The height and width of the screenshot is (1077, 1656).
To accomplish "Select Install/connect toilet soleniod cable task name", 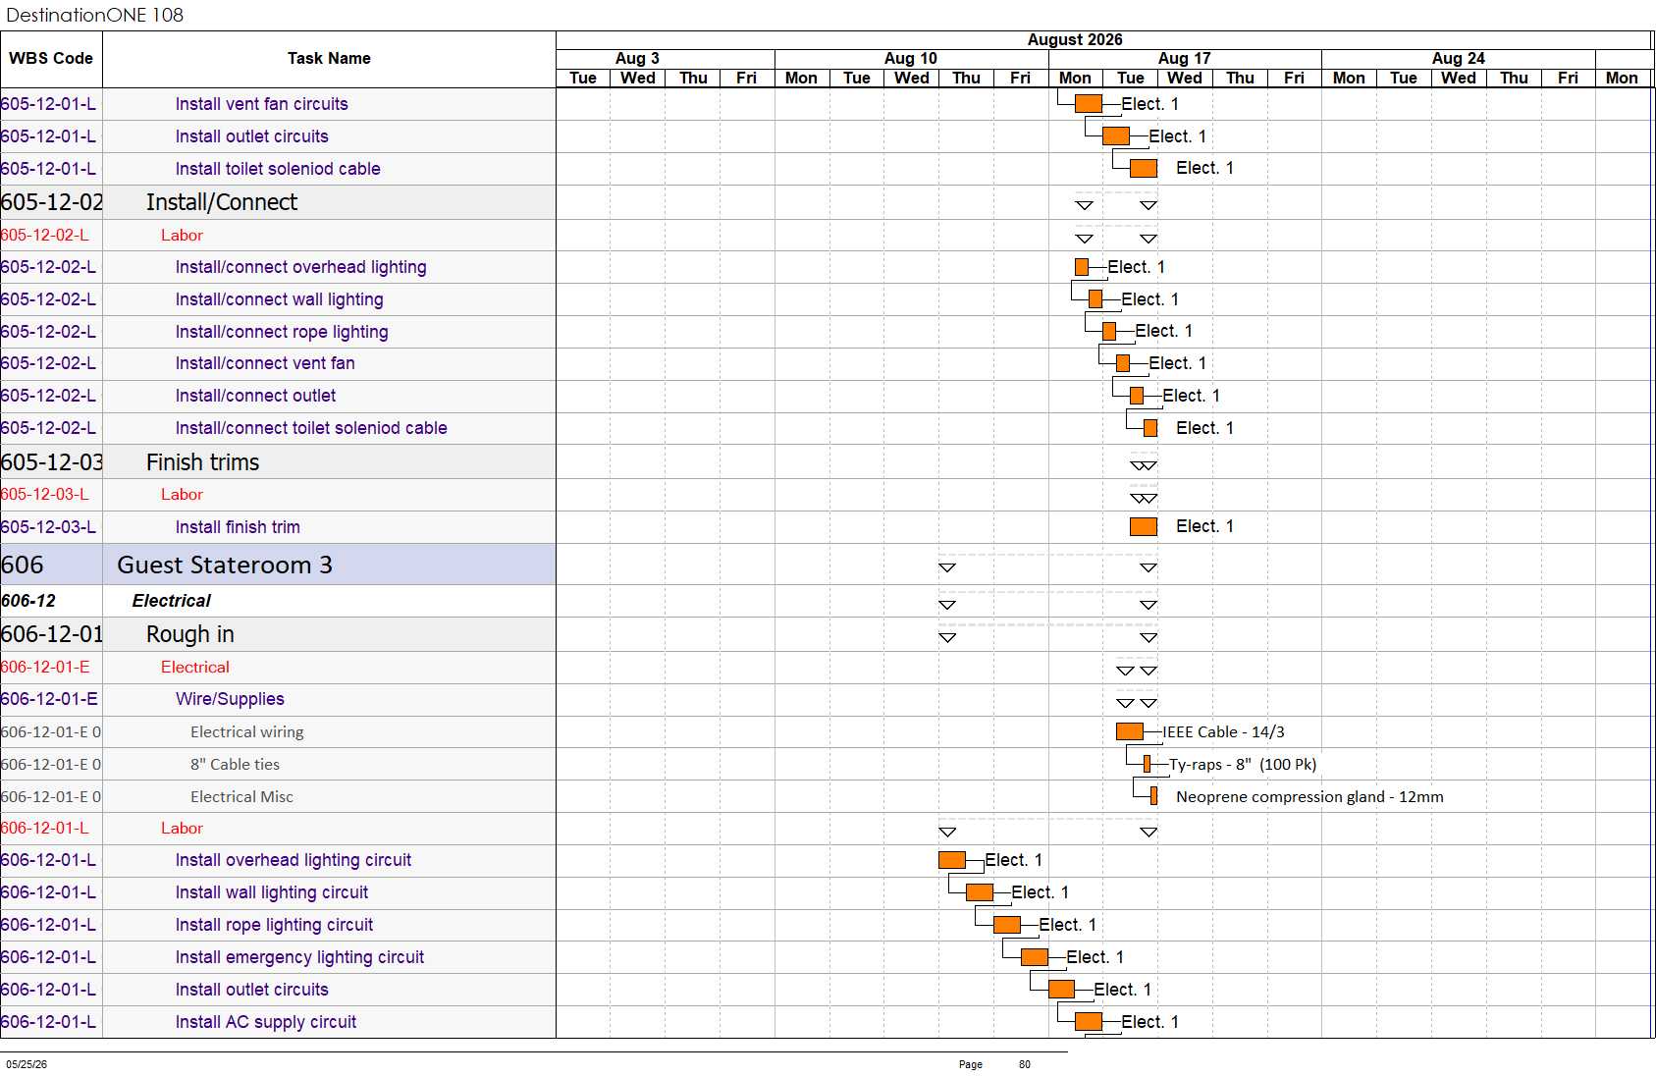I will pyautogui.click(x=311, y=428).
